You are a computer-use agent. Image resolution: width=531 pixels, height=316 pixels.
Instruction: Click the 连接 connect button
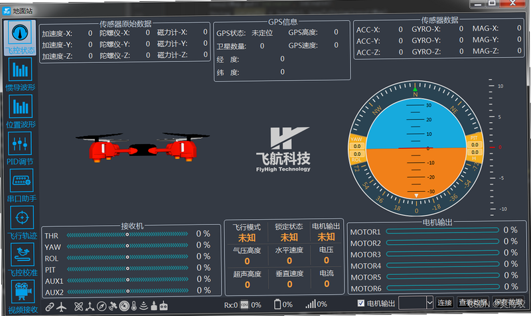[445, 303]
